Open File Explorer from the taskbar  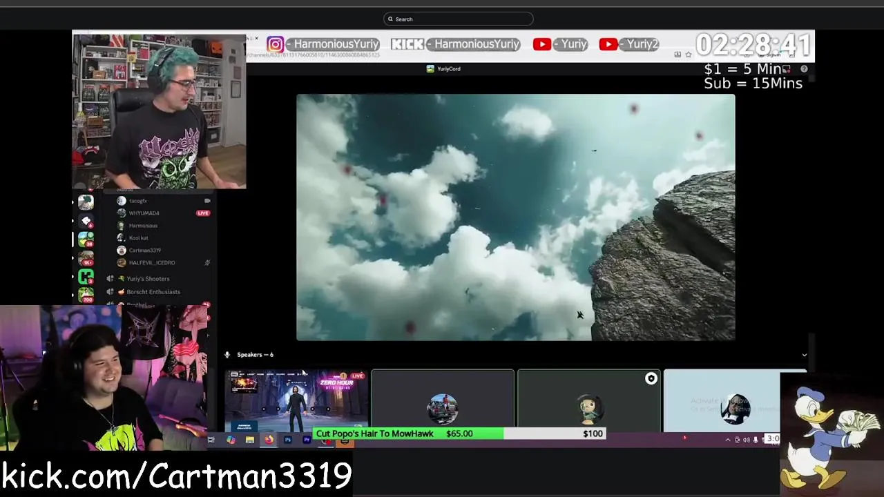pyautogui.click(x=250, y=440)
